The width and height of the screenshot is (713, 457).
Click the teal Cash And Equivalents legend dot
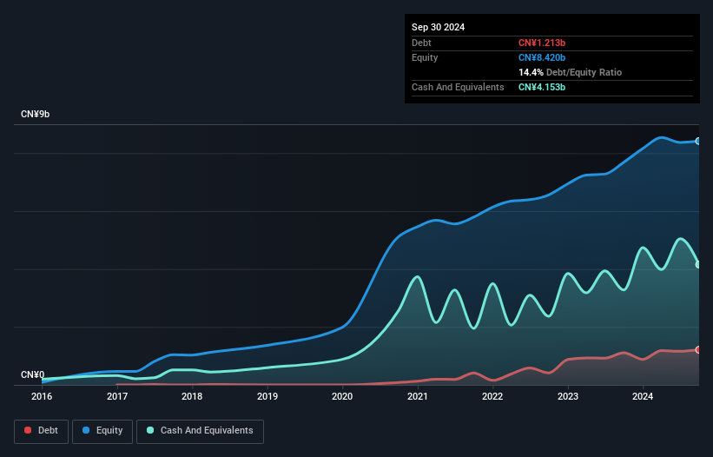(150, 430)
